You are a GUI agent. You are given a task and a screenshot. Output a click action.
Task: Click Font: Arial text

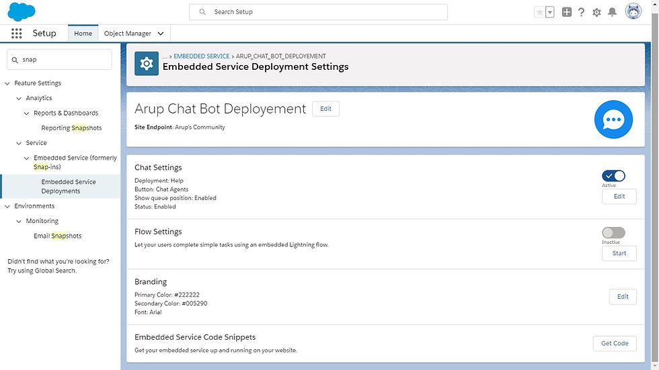pos(148,312)
